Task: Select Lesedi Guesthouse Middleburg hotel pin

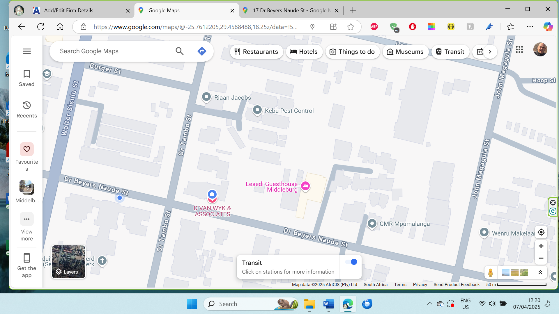Action: click(305, 186)
